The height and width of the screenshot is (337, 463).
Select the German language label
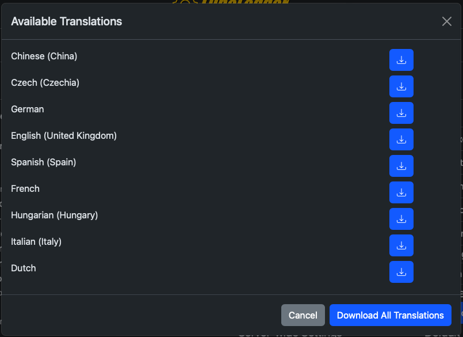28,109
